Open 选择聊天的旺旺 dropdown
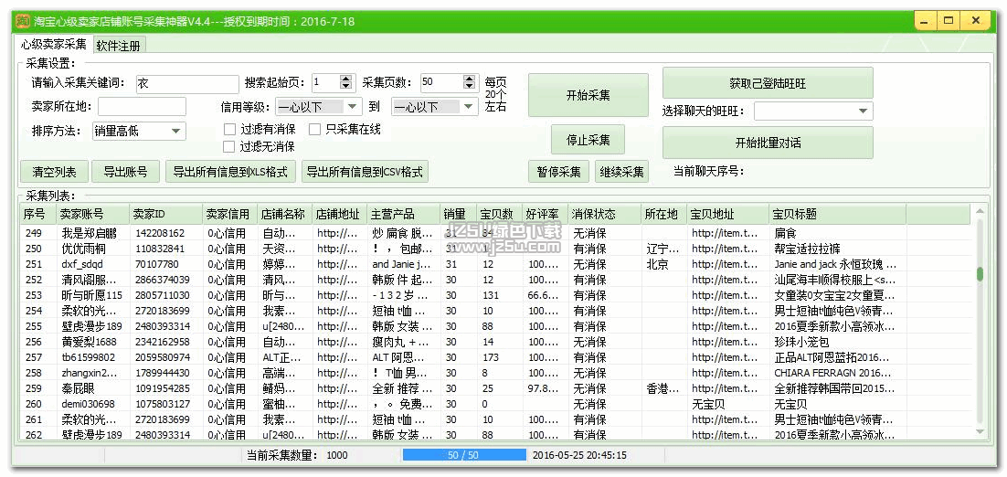This screenshot has height=477, width=1007. pyautogui.click(x=813, y=111)
